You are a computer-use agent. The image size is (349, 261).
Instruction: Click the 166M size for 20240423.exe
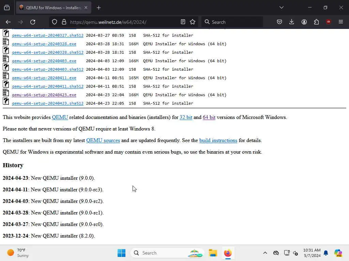(134, 95)
